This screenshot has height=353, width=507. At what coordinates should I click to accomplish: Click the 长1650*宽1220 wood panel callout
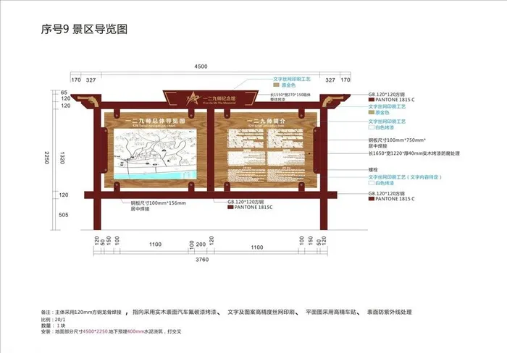point(414,154)
